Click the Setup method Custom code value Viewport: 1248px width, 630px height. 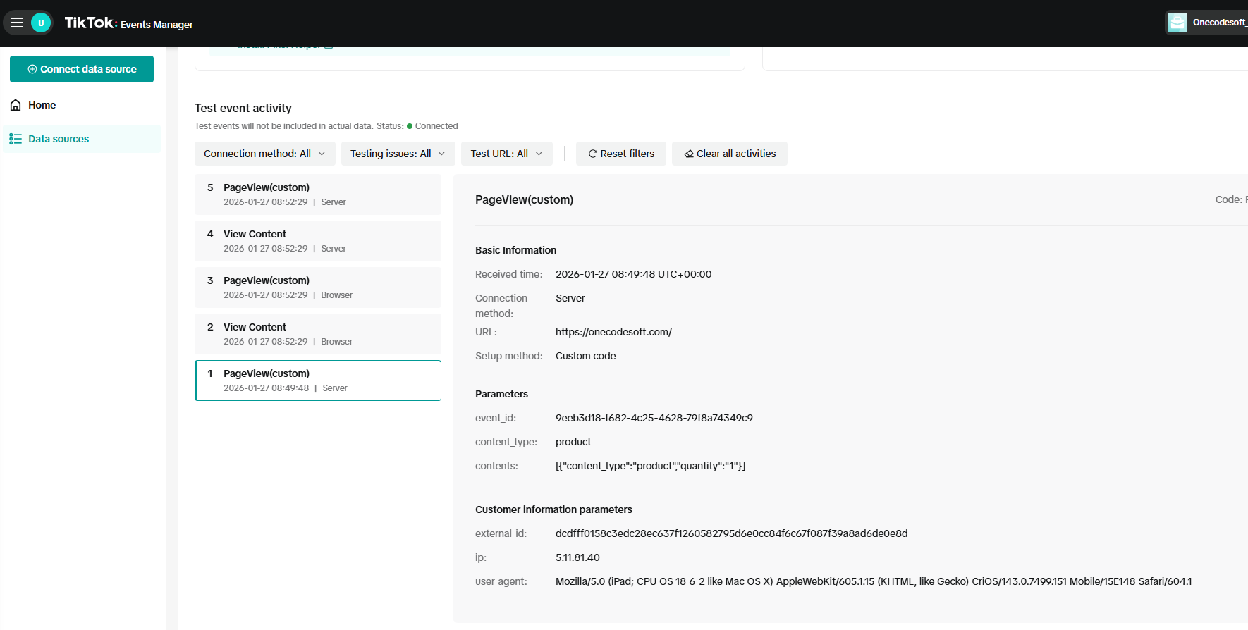tap(586, 356)
